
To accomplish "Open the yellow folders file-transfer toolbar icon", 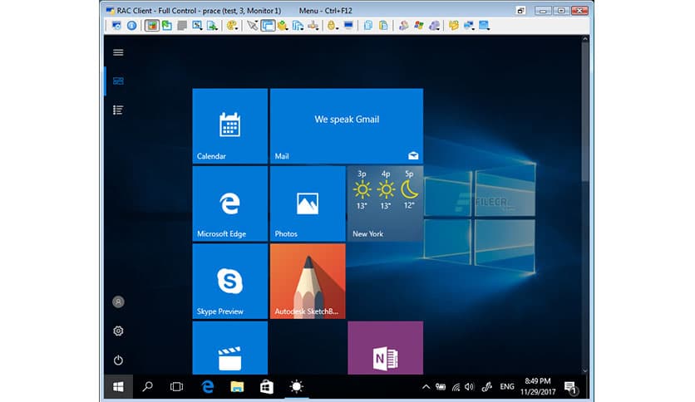I will pos(453,26).
